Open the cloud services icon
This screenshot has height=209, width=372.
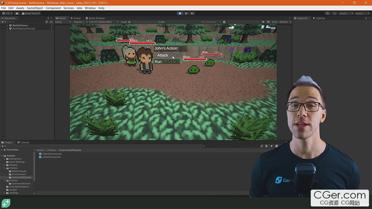[17, 14]
